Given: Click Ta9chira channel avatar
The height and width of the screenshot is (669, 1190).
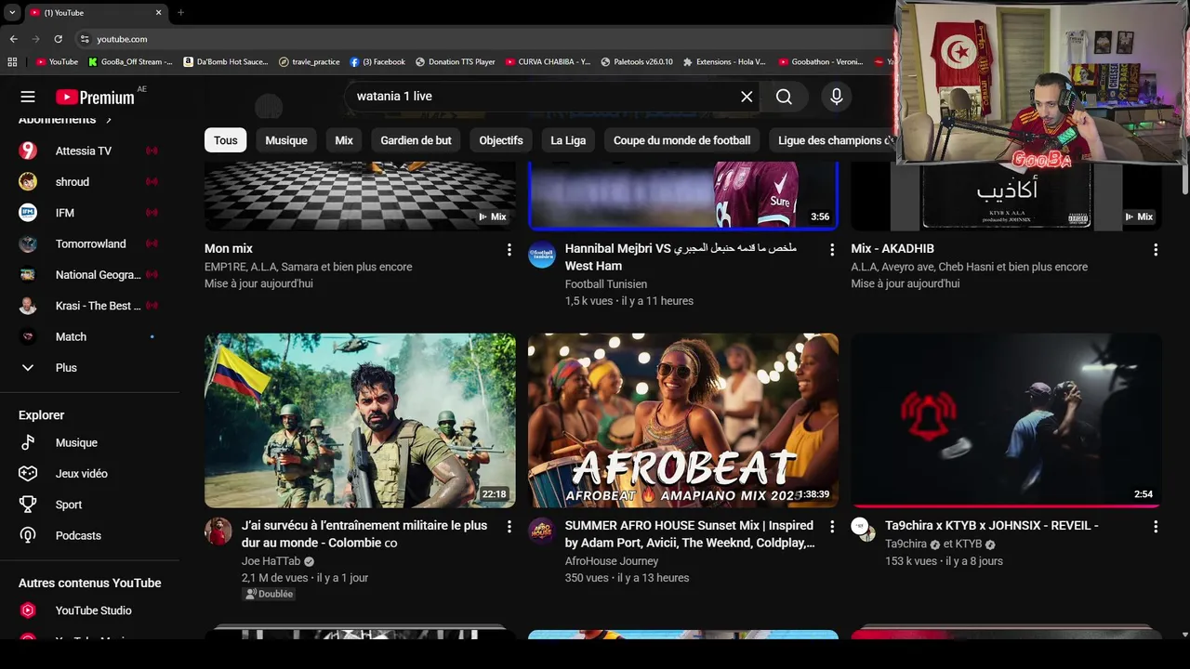Looking at the screenshot, I should (862, 529).
